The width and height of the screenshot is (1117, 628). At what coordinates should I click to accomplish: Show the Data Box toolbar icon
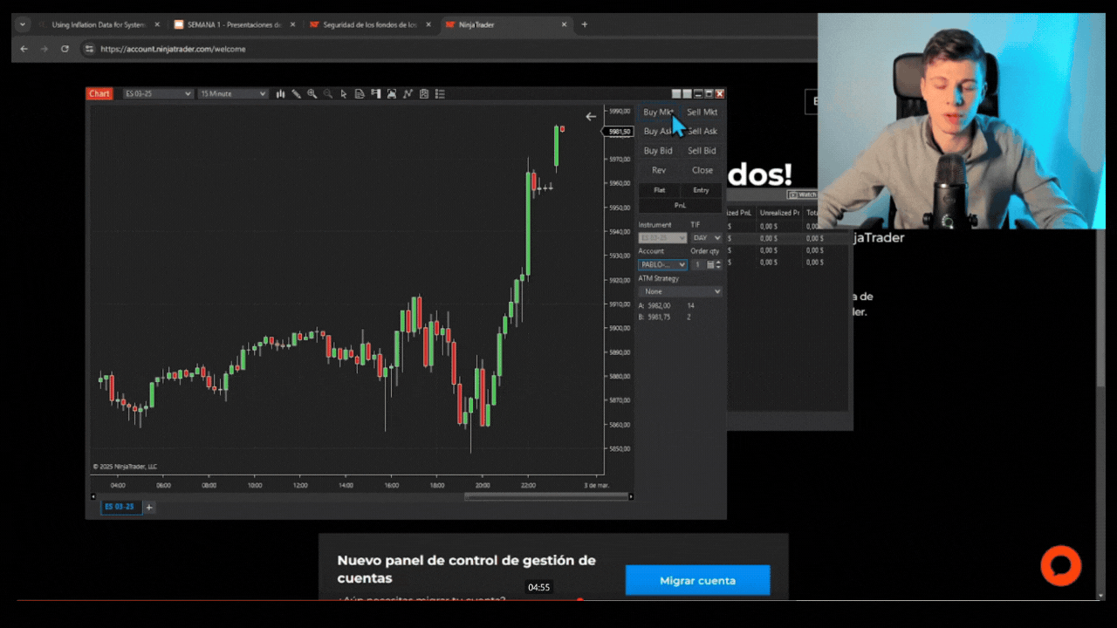360,93
